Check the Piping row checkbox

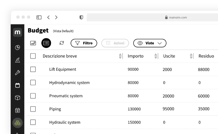tap(33, 109)
